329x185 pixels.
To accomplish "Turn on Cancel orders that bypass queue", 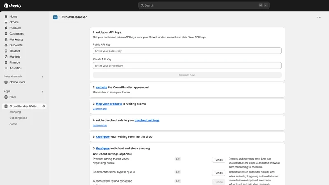I will coord(218,173).
